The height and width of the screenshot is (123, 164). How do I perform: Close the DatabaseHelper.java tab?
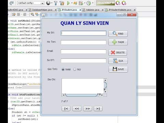point(56,10)
